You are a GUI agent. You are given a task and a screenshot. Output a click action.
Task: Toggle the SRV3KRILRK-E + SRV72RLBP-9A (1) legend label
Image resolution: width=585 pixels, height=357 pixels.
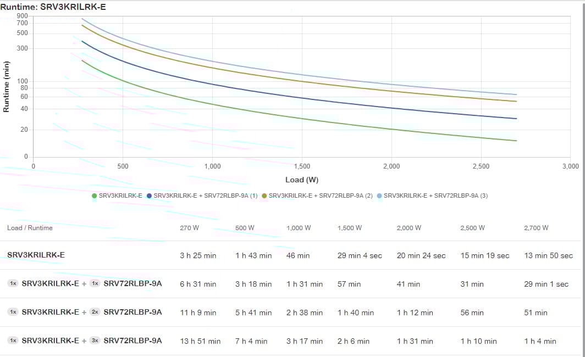click(205, 196)
